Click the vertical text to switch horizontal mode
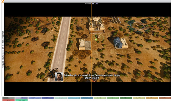 [x=3, y=49]
